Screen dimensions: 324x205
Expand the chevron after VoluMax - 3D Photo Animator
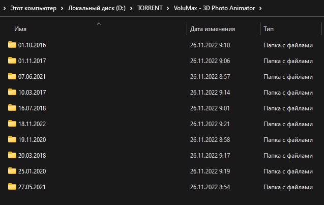pos(260,9)
